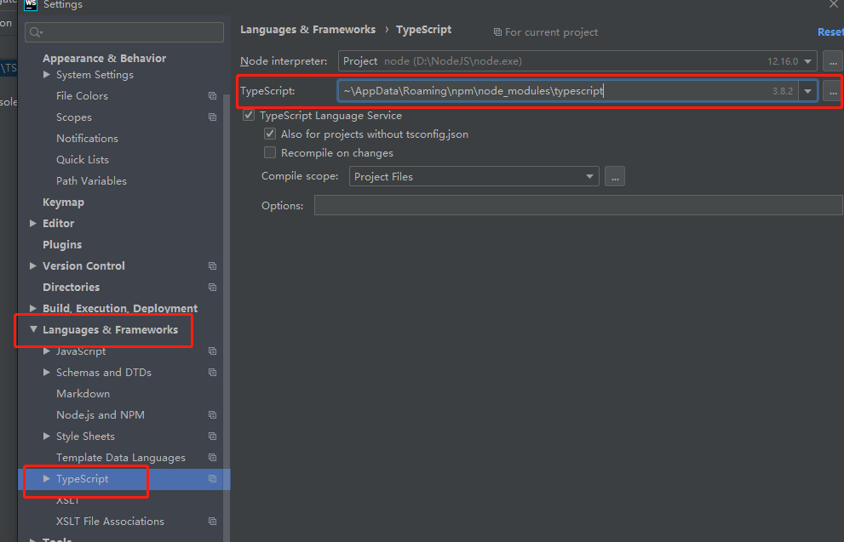Open the TypeScript package path dropdown arrow
Screen dimensions: 844x542
pos(808,91)
